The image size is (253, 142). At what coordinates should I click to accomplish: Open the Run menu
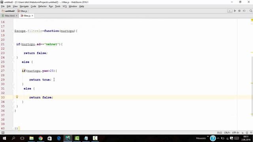[x=51, y=6]
